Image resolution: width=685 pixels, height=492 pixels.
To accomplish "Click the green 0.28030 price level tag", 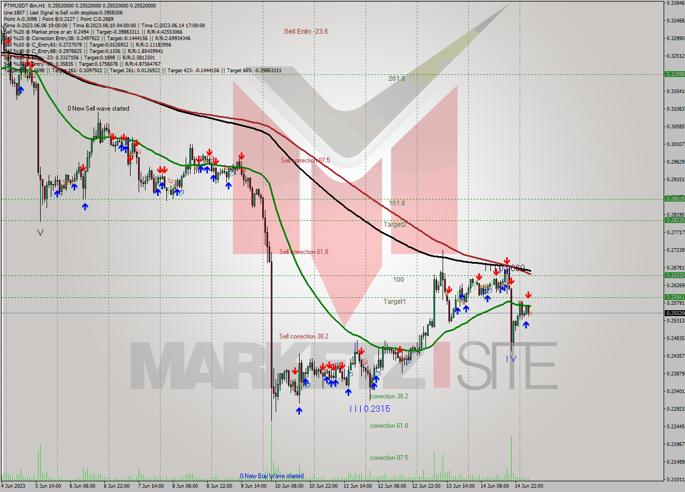I will pos(674,220).
